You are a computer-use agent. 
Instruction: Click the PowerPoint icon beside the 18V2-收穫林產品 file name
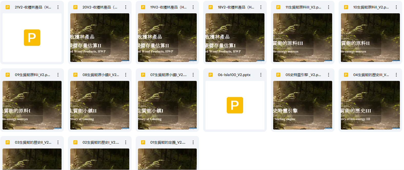tap(211, 7)
